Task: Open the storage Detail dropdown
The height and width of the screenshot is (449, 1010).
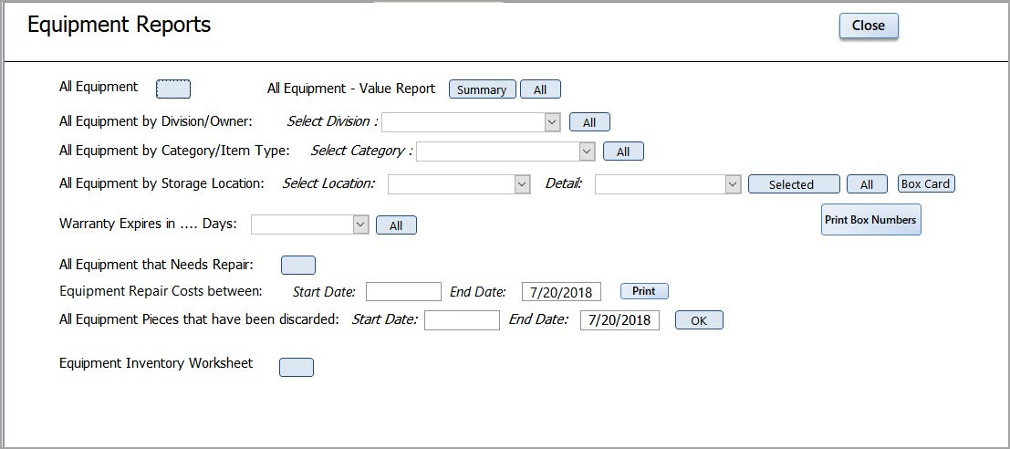Action: (x=732, y=184)
